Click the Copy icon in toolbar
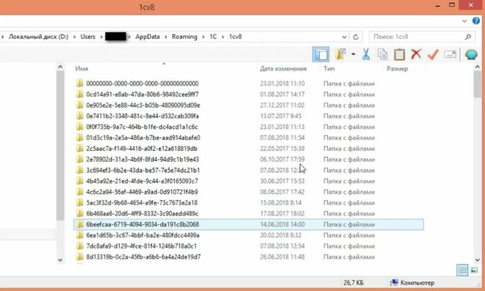The height and width of the screenshot is (291, 485). pyautogui.click(x=383, y=55)
